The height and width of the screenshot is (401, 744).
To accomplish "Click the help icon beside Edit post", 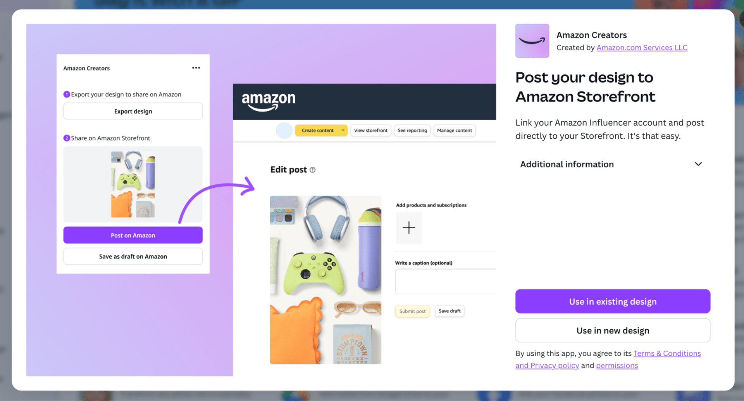I will 313,170.
